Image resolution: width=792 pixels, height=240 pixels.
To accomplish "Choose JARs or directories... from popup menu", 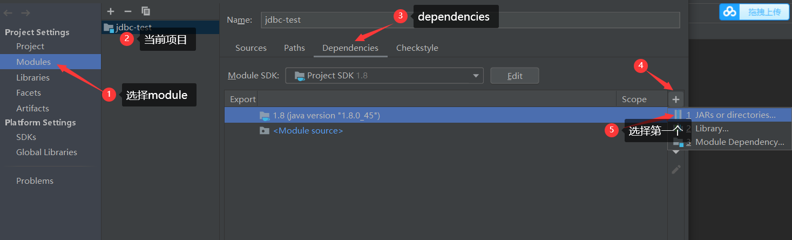I will [730, 115].
